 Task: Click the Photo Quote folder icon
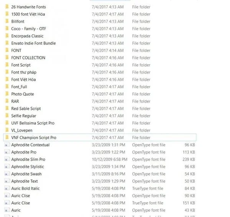[x=7, y=94]
